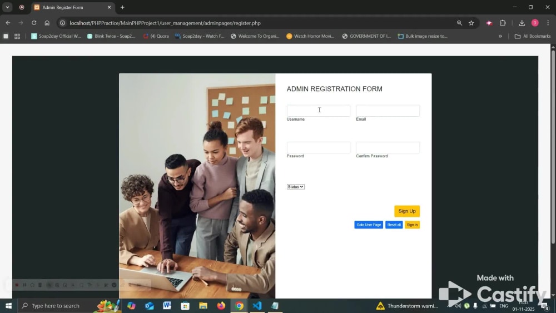The width and height of the screenshot is (556, 313).
Task: Open Copilot from the taskbar
Action: 131,306
